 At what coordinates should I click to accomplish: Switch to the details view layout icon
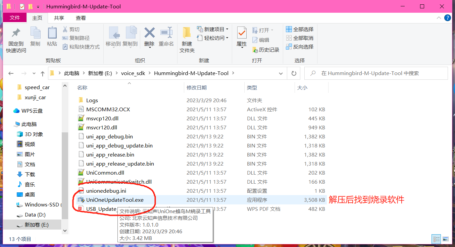point(436,239)
